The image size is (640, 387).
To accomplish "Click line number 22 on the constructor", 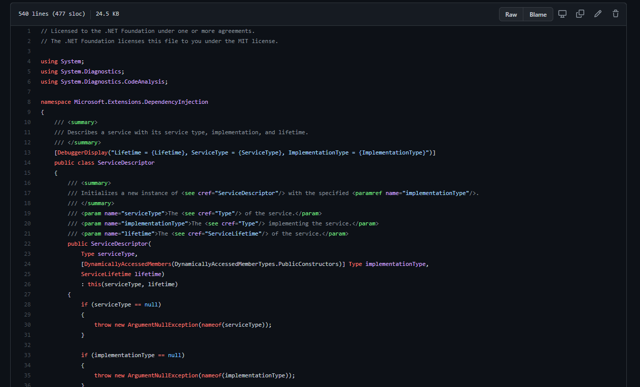I will [27, 244].
